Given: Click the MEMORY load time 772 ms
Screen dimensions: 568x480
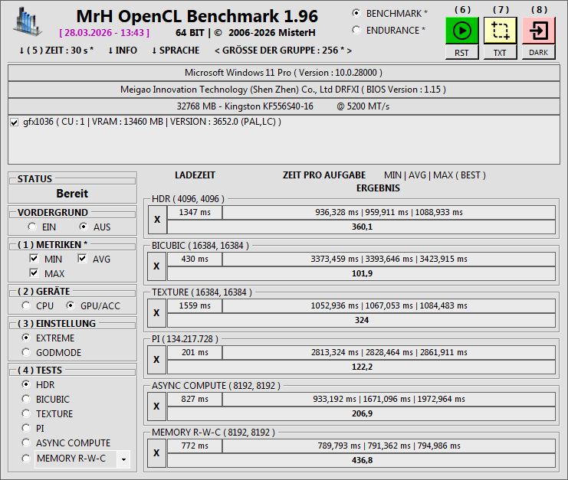Looking at the screenshot, I should (195, 446).
